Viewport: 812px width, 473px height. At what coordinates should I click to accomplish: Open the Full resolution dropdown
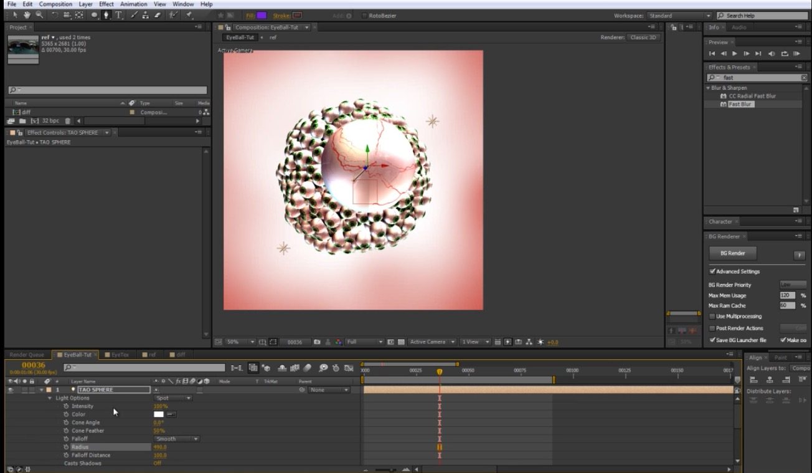[x=365, y=342]
